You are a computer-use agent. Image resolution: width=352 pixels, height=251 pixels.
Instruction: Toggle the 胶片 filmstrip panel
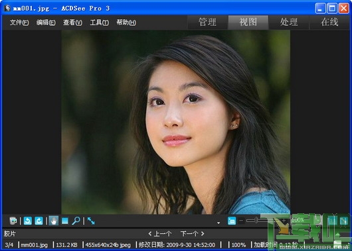pyautogui.click(x=10, y=234)
